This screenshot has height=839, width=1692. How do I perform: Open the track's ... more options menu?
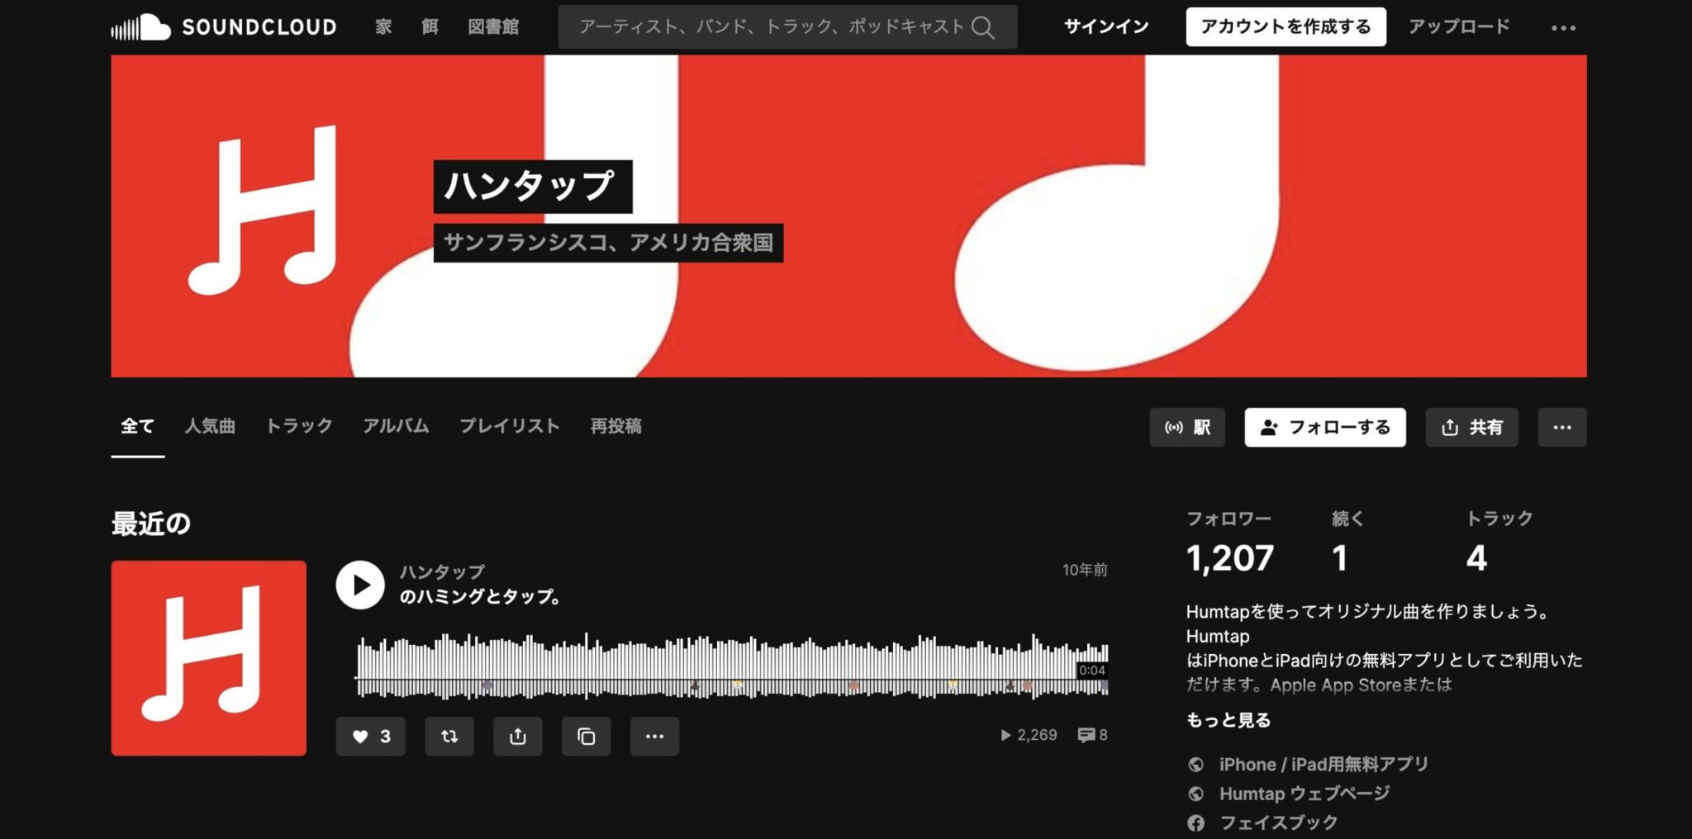[654, 736]
